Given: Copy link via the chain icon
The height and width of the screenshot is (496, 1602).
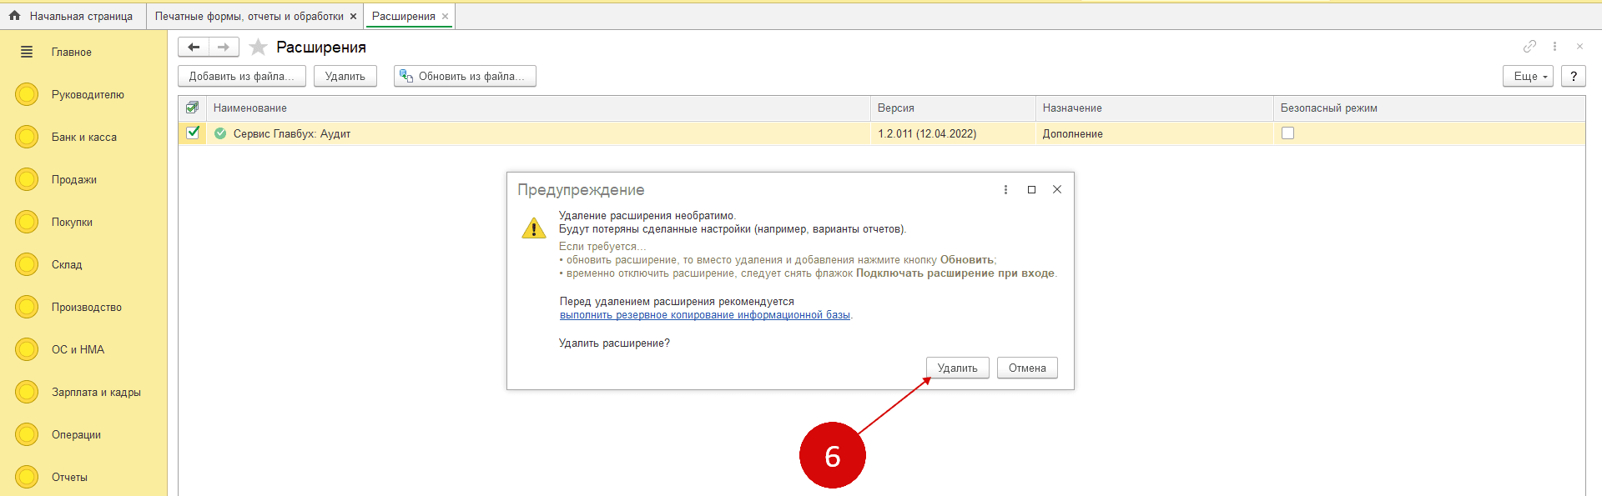Looking at the screenshot, I should pyautogui.click(x=1529, y=47).
